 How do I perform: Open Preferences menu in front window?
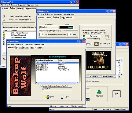point(19,44)
